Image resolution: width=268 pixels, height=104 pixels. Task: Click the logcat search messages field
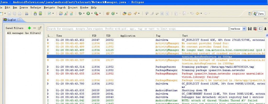tap(138, 29)
